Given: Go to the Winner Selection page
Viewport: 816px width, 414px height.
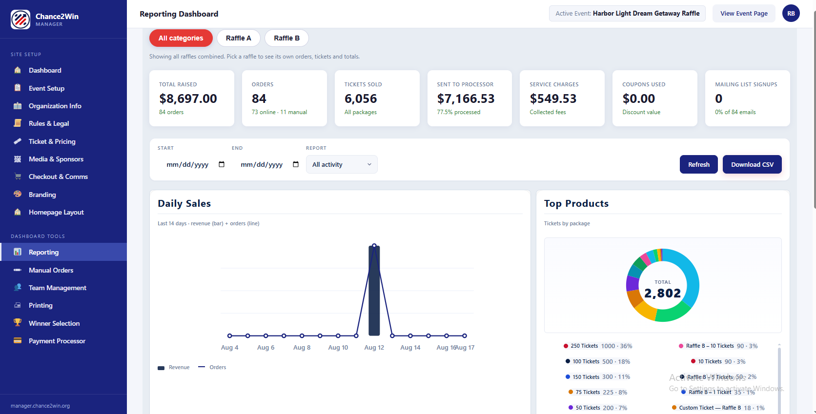Looking at the screenshot, I should [x=63, y=323].
